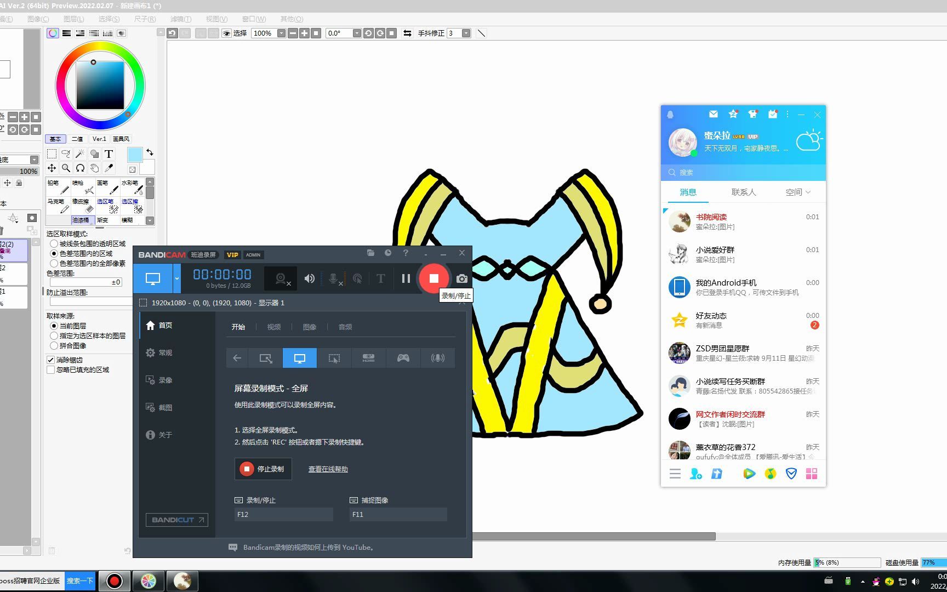Open 书院阅读 chat in QQ
The width and height of the screenshot is (947, 592).
click(x=743, y=221)
